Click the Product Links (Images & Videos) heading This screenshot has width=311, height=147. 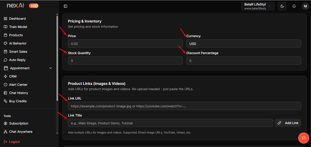[x=96, y=84]
